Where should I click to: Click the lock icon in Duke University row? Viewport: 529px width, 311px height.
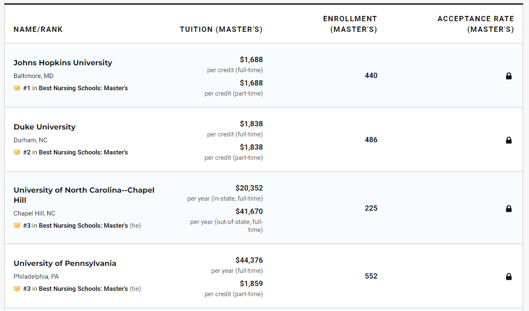point(509,140)
